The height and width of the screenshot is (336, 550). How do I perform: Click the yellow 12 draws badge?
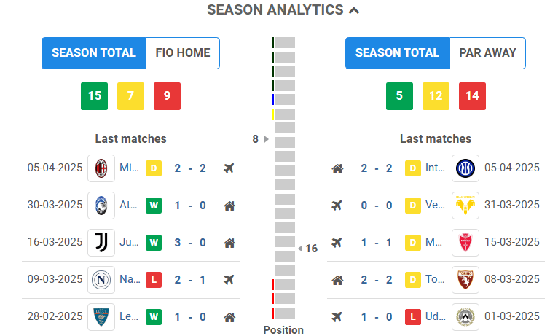tap(436, 96)
